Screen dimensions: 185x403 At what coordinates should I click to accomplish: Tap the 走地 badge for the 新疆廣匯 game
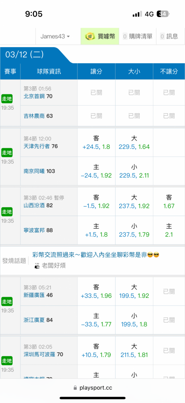click(x=7, y=301)
